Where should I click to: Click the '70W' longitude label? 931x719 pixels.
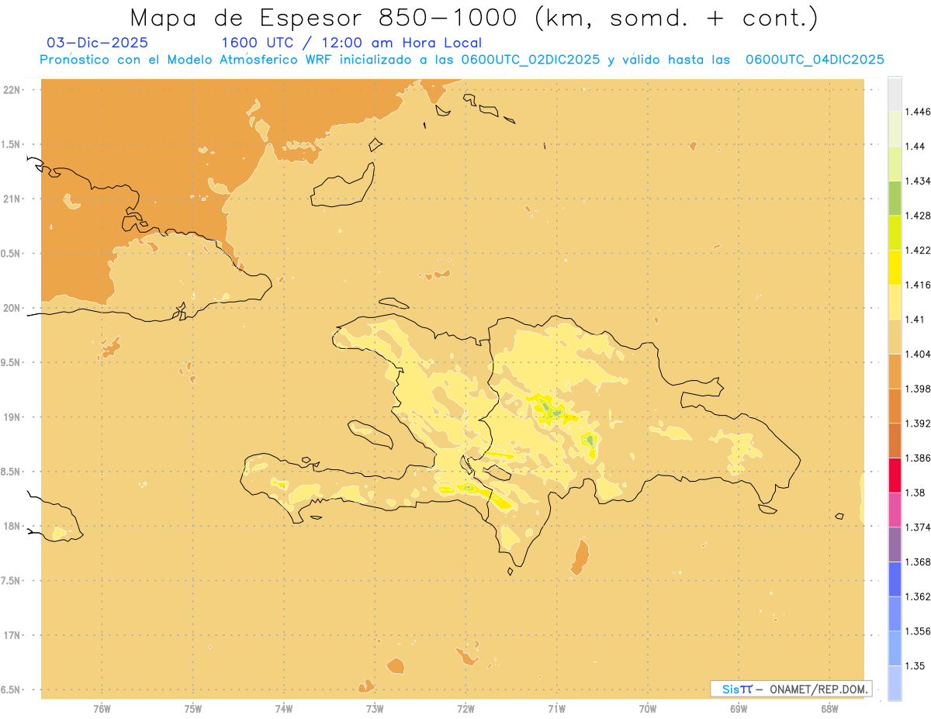click(x=648, y=709)
